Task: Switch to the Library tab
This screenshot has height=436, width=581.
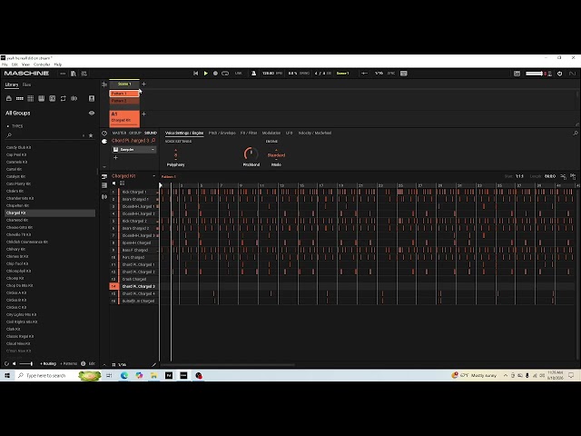Action: (x=12, y=84)
